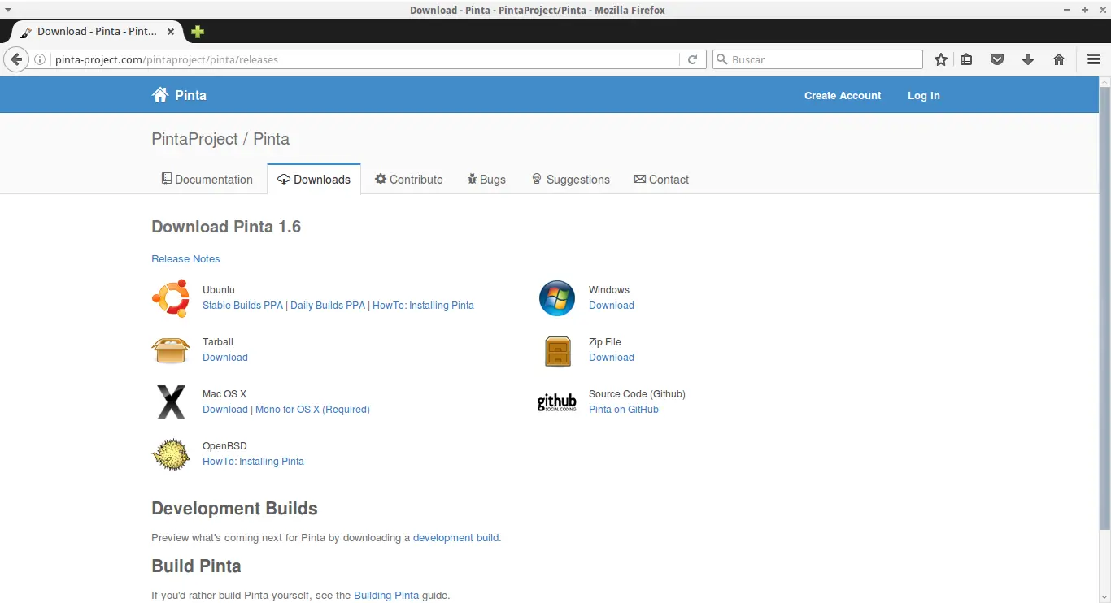Click the OpenBSD pufferfish icon

tap(171, 454)
